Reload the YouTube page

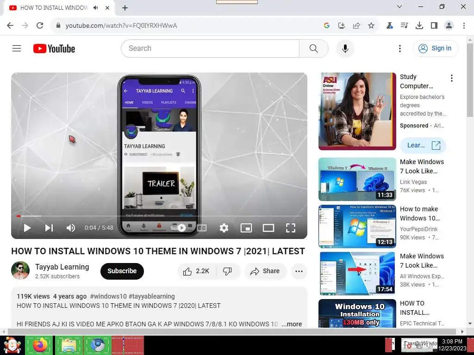coord(40,25)
